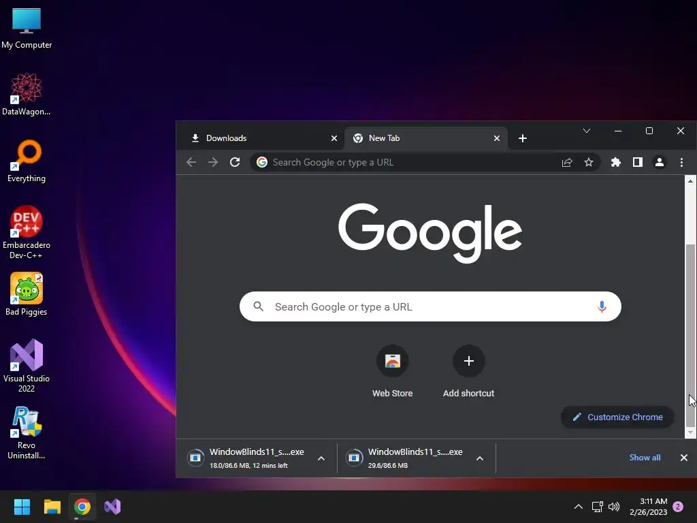Click Chrome taskbar icon

coord(82,507)
